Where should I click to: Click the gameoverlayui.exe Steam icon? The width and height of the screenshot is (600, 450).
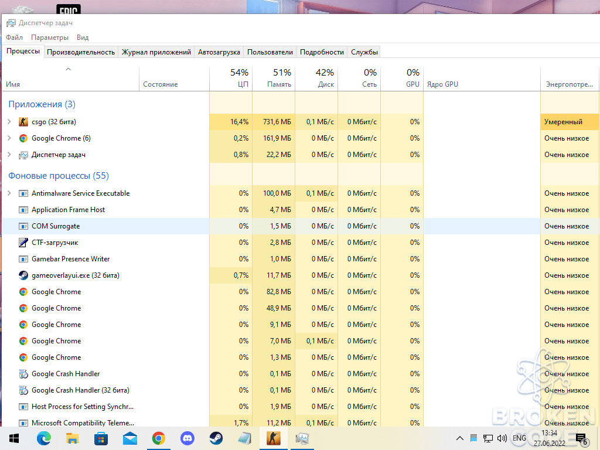click(x=23, y=275)
